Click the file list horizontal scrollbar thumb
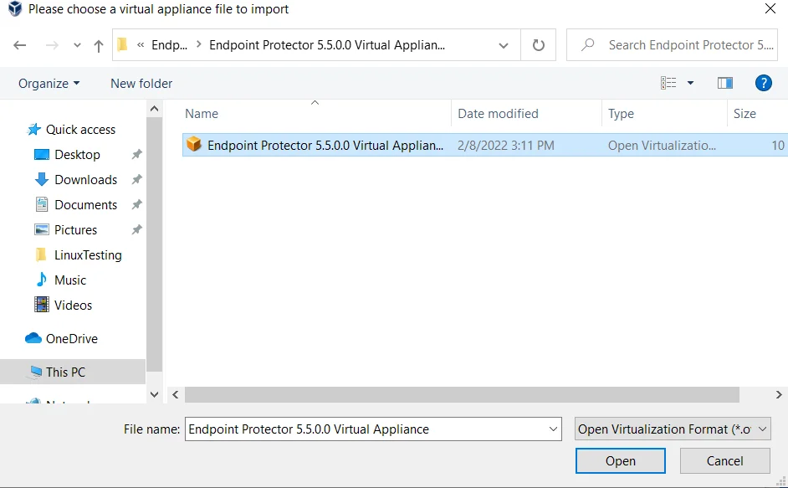 [x=462, y=395]
